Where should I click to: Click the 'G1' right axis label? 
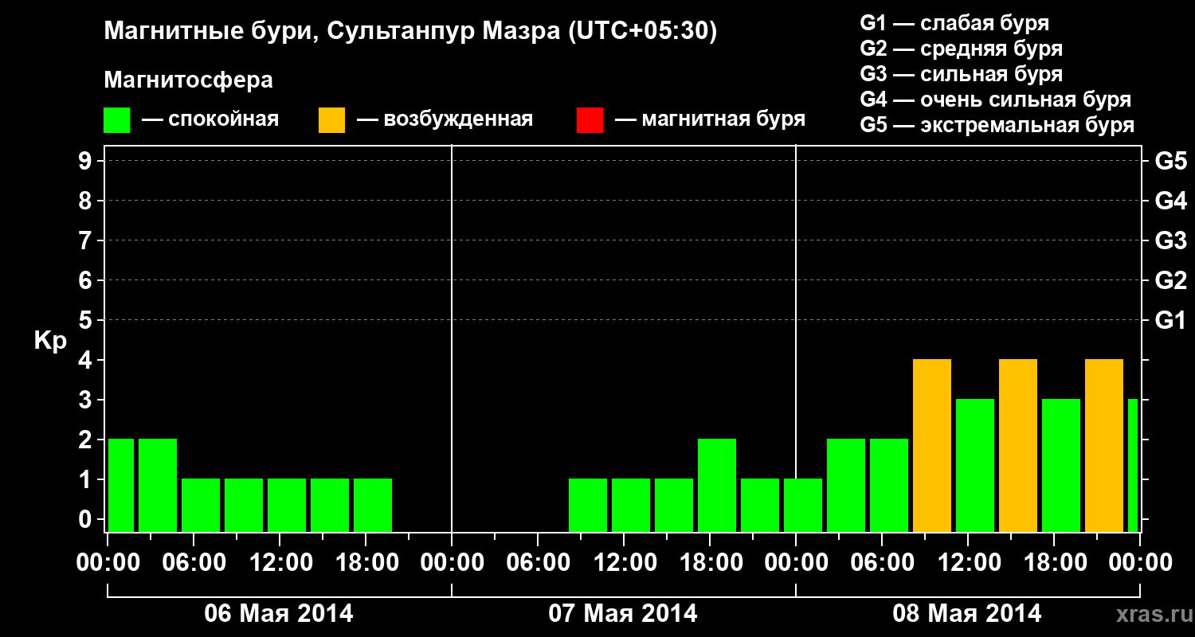tap(1170, 320)
